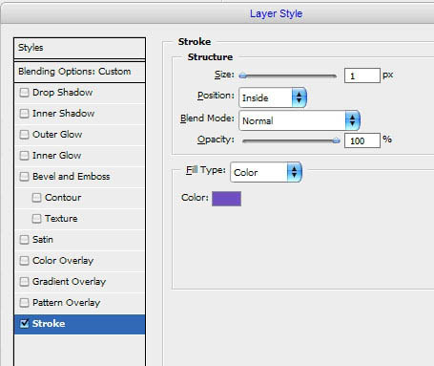This screenshot has width=434, height=366.
Task: Open the purple stroke color swatch
Action: click(x=226, y=199)
